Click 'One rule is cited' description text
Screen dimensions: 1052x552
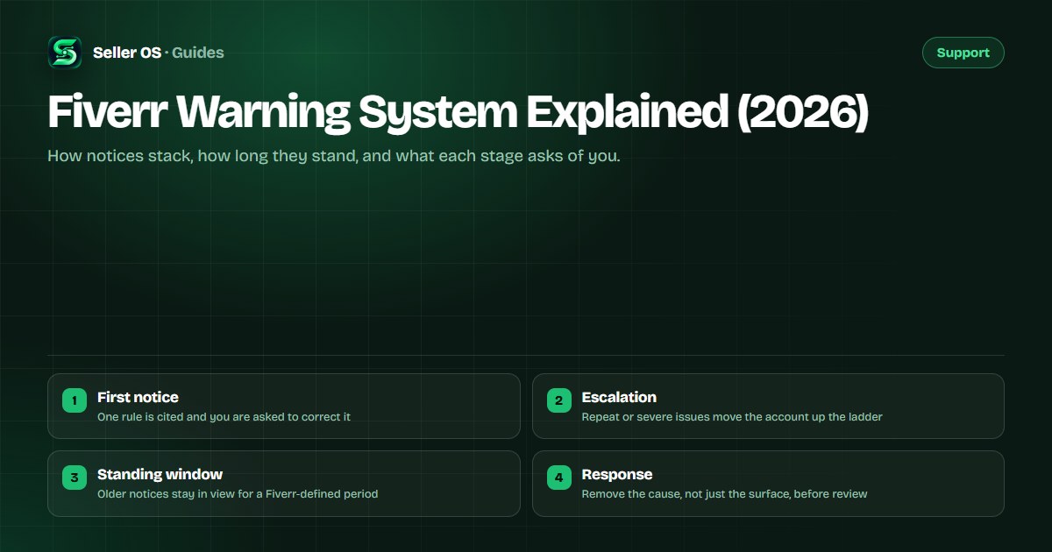pyautogui.click(x=224, y=417)
